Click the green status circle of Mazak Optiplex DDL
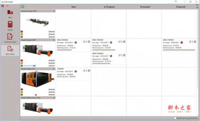The height and width of the screenshot is (121, 200). [22, 95]
